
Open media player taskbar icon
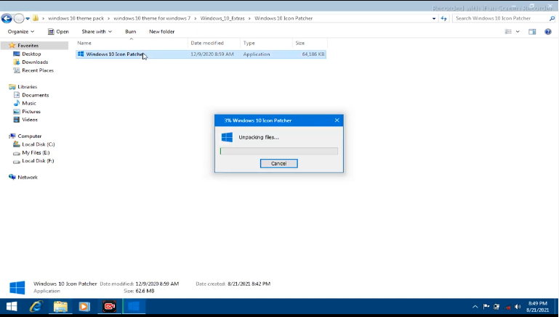point(84,307)
